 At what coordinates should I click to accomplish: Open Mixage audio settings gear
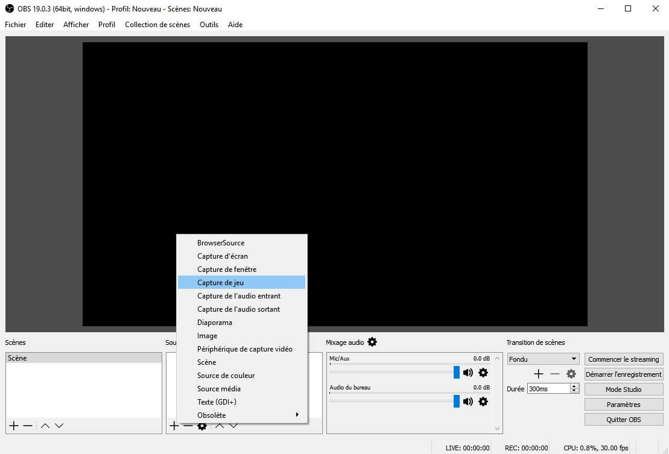[x=372, y=342]
